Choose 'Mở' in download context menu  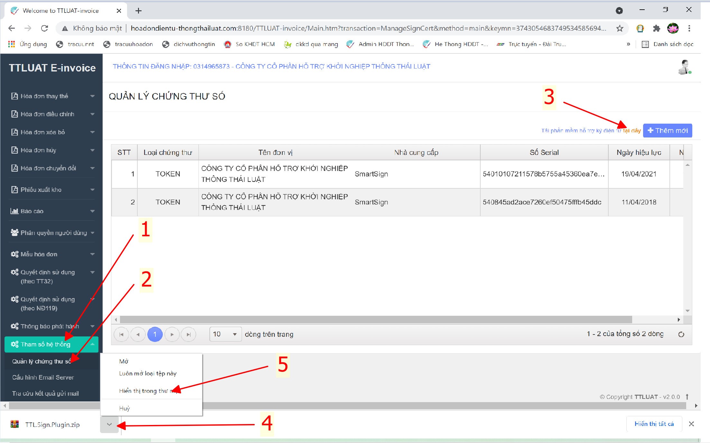[124, 362]
